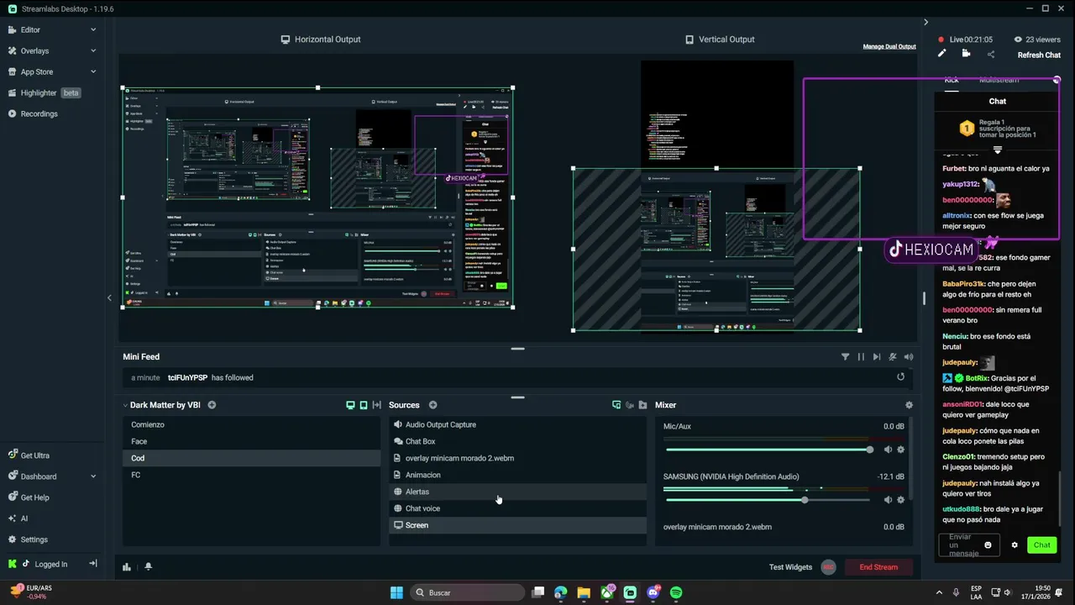Viewport: 1075px width, 605px height.
Task: Select the Comienzo scene
Action: click(251, 424)
